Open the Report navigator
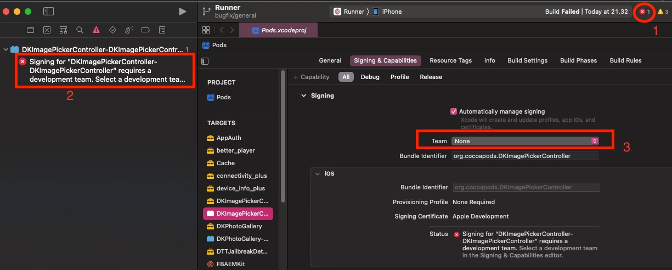 pos(162,30)
